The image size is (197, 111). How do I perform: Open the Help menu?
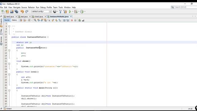74,7
